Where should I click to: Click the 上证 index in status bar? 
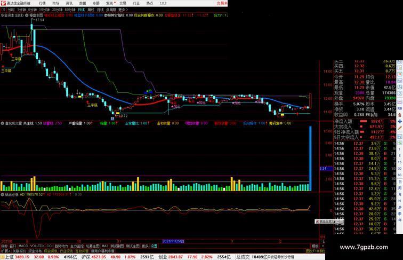(x=10, y=257)
